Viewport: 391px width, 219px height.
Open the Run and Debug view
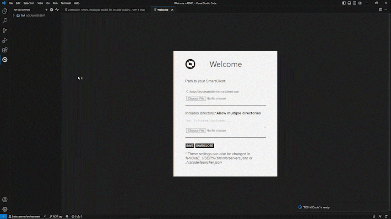pyautogui.click(x=5, y=40)
